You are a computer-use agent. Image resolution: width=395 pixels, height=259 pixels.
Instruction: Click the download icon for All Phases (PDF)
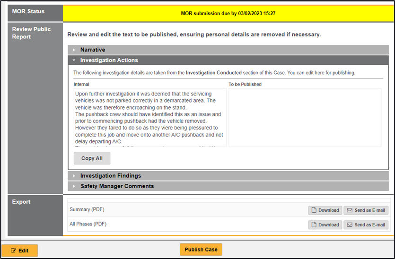click(x=314, y=225)
